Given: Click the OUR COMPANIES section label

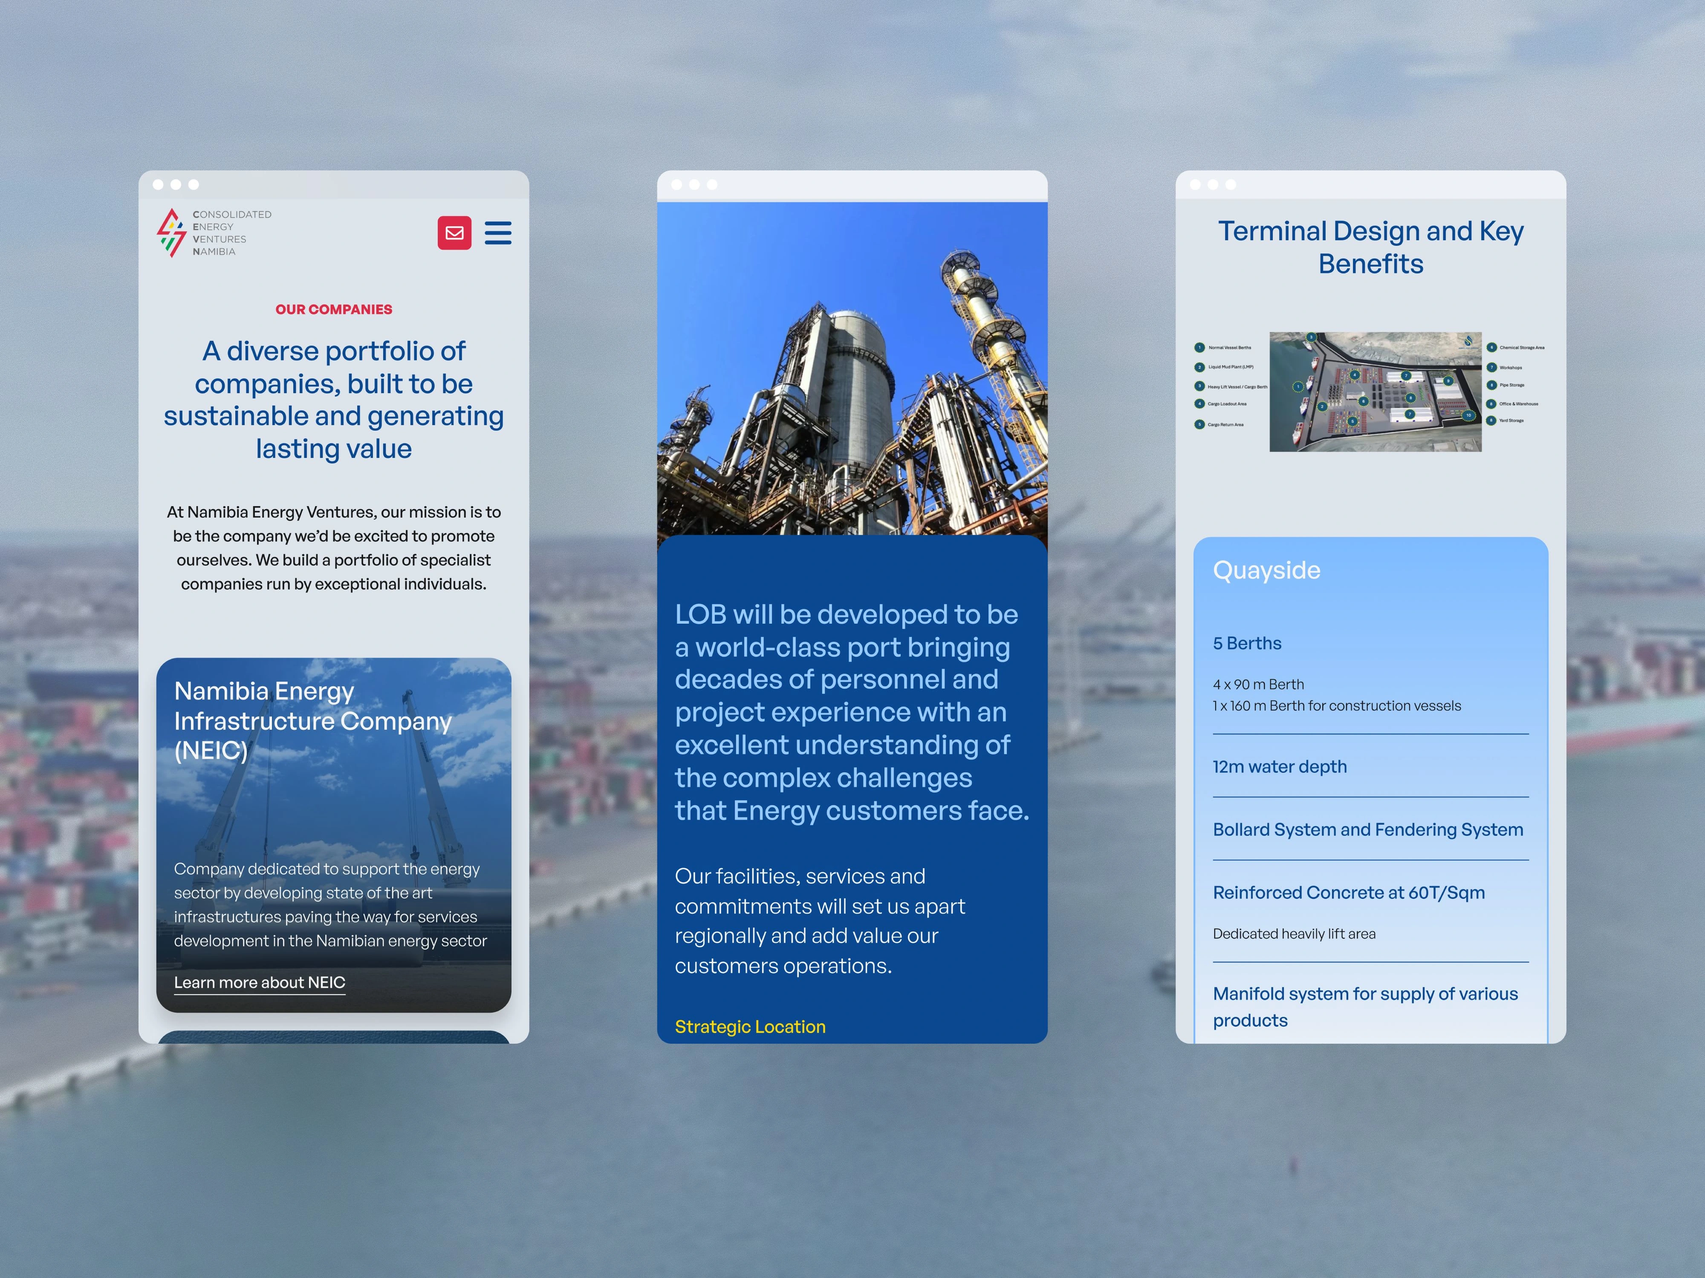Looking at the screenshot, I should point(334,310).
